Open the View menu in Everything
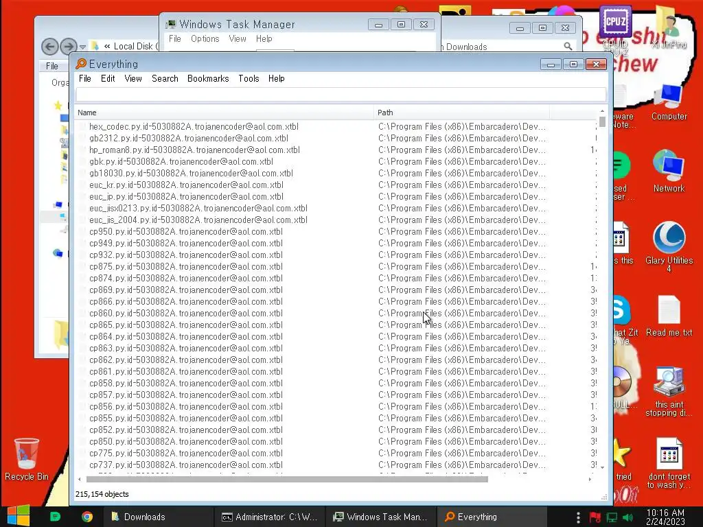 [x=133, y=78]
